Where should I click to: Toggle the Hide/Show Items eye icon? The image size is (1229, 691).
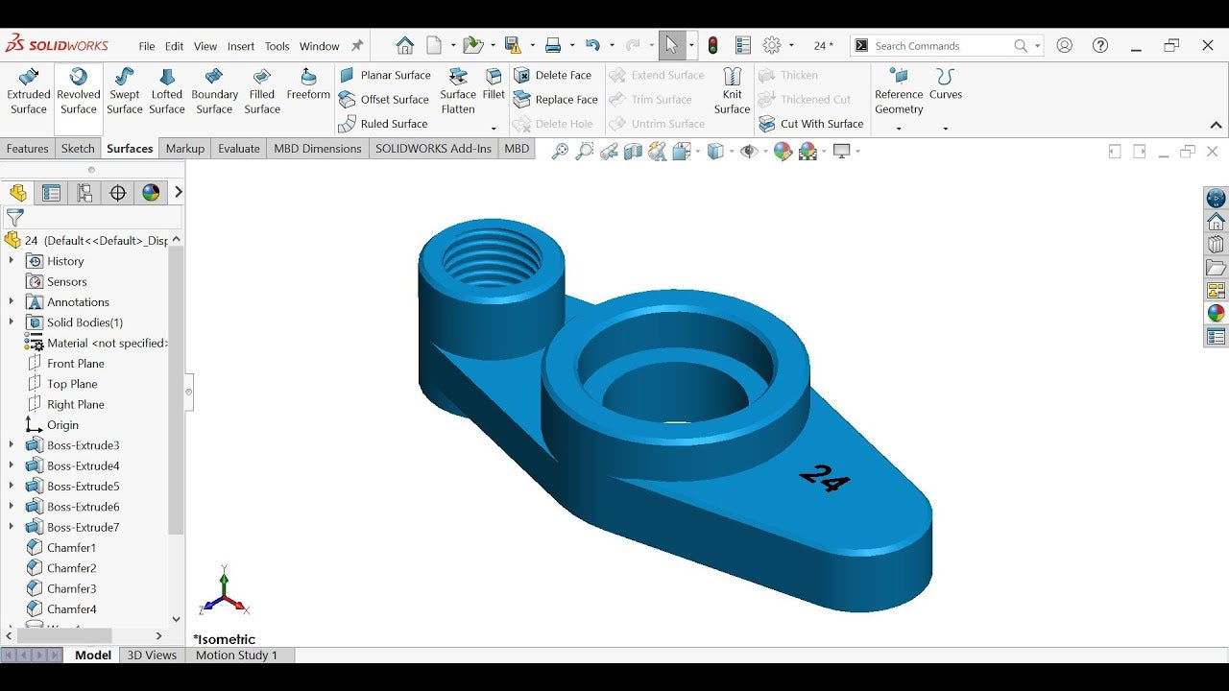tap(749, 152)
